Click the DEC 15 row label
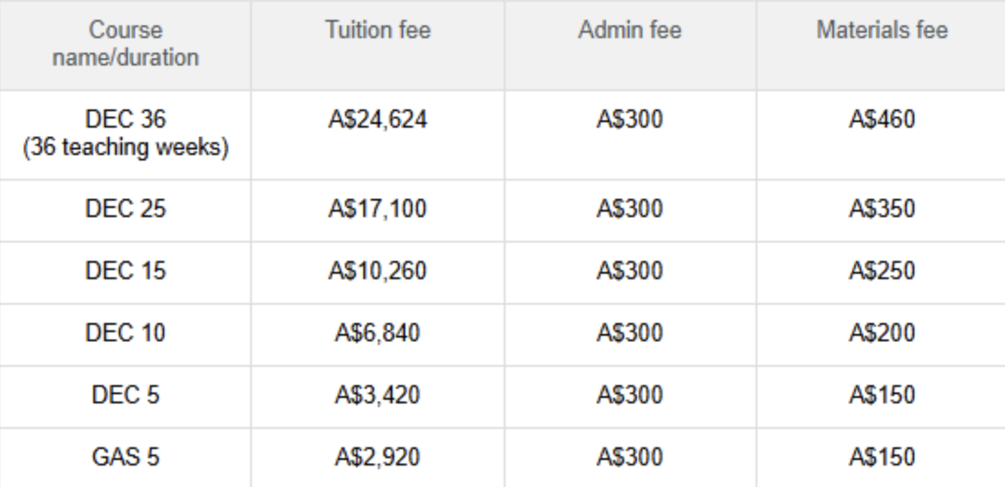The width and height of the screenshot is (1005, 487). coord(126,271)
